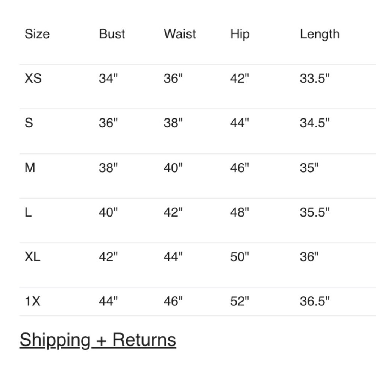
Task: Select the Bust column header
Action: click(112, 34)
